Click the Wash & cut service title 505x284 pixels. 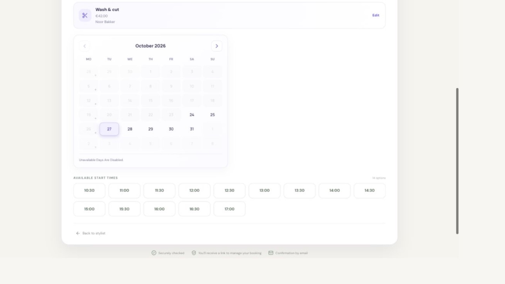pyautogui.click(x=107, y=9)
